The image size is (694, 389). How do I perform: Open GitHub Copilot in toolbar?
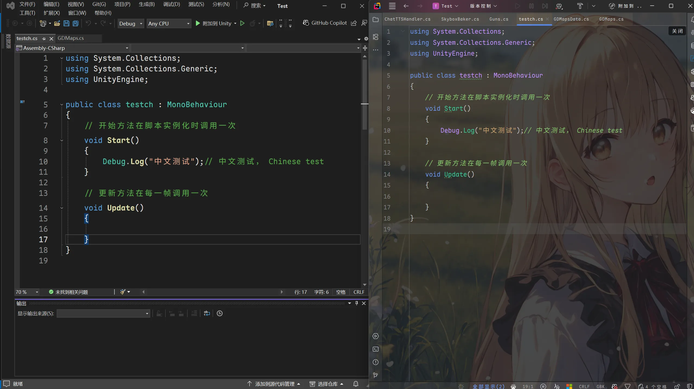coord(325,23)
